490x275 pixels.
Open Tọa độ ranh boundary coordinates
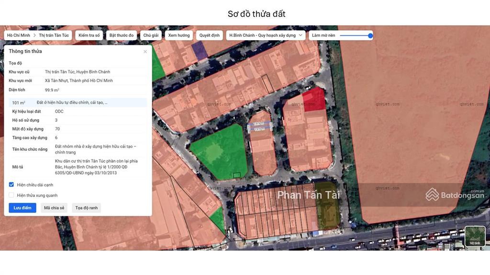(x=87, y=208)
